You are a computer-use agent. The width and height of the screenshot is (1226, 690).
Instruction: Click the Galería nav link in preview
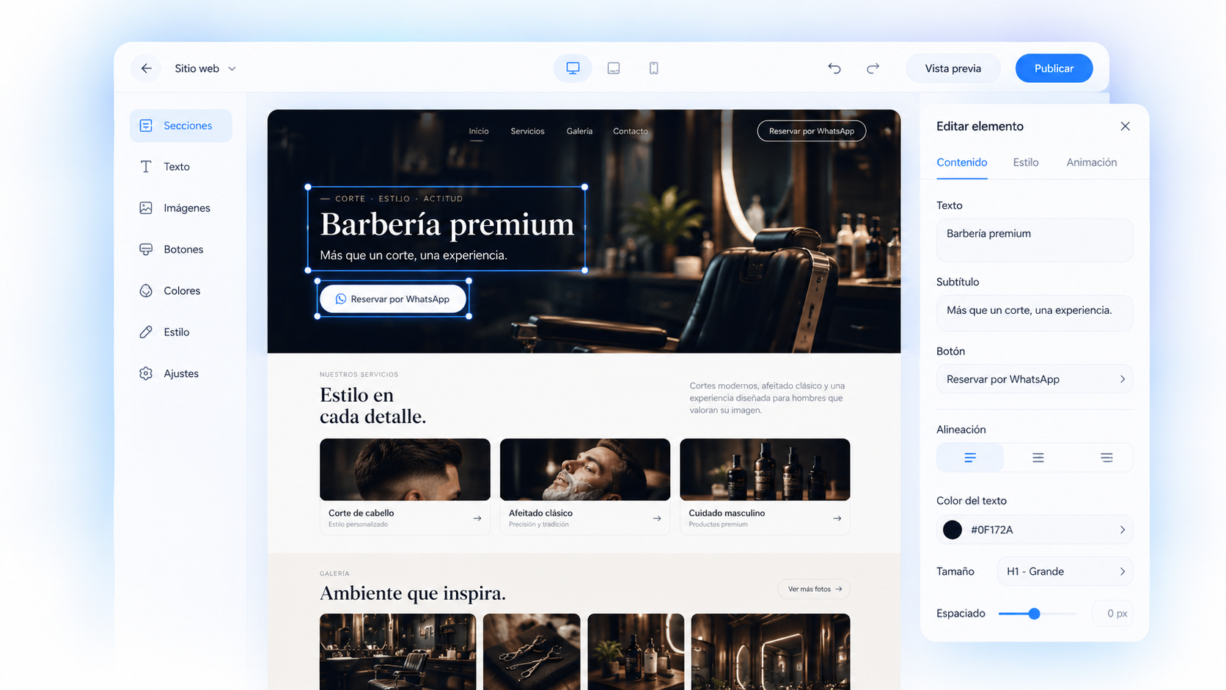coord(579,131)
